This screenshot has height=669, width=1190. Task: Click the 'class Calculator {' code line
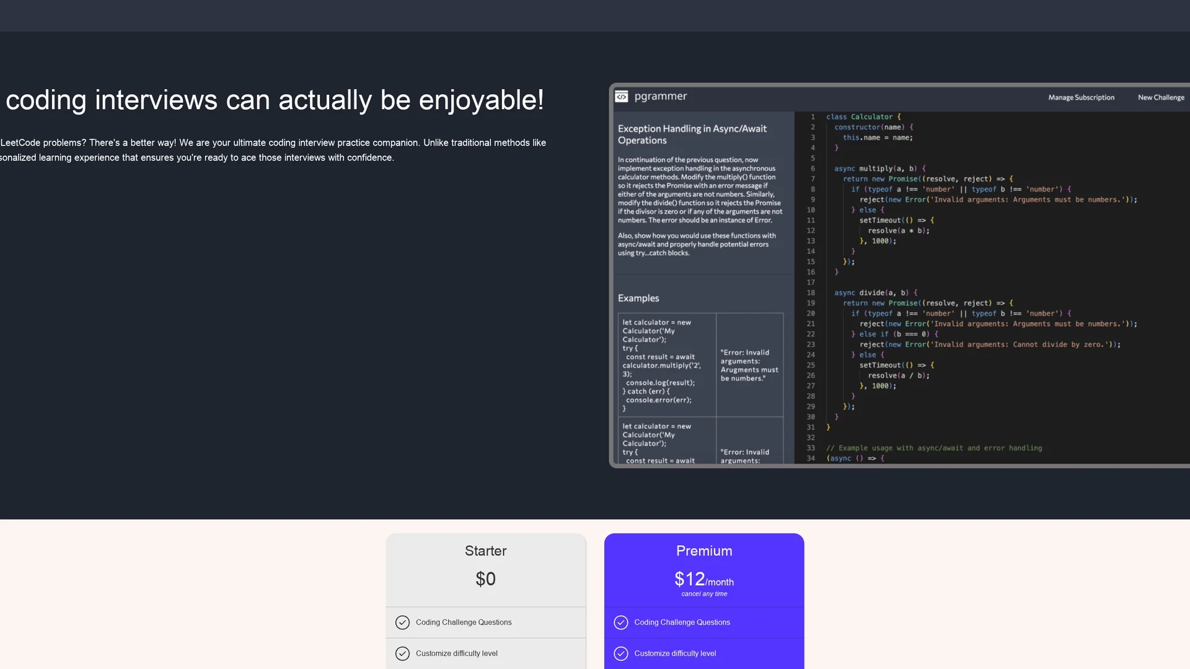click(863, 116)
